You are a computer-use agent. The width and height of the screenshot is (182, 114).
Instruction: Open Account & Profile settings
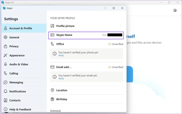(x=24, y=28)
